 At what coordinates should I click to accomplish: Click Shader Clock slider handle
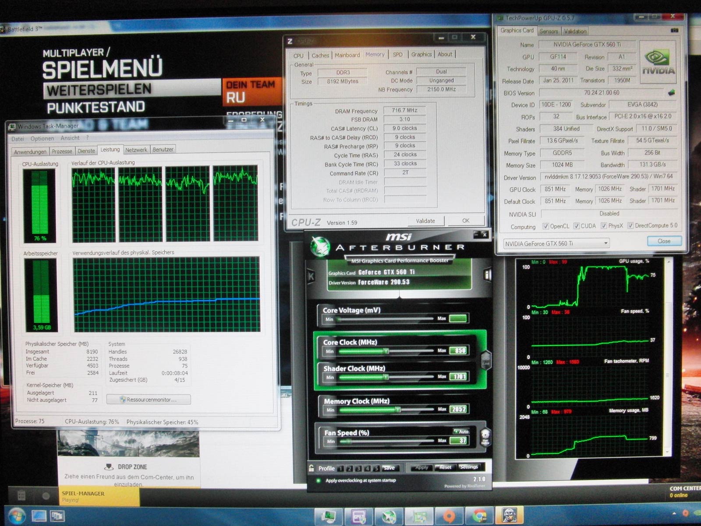(386, 377)
